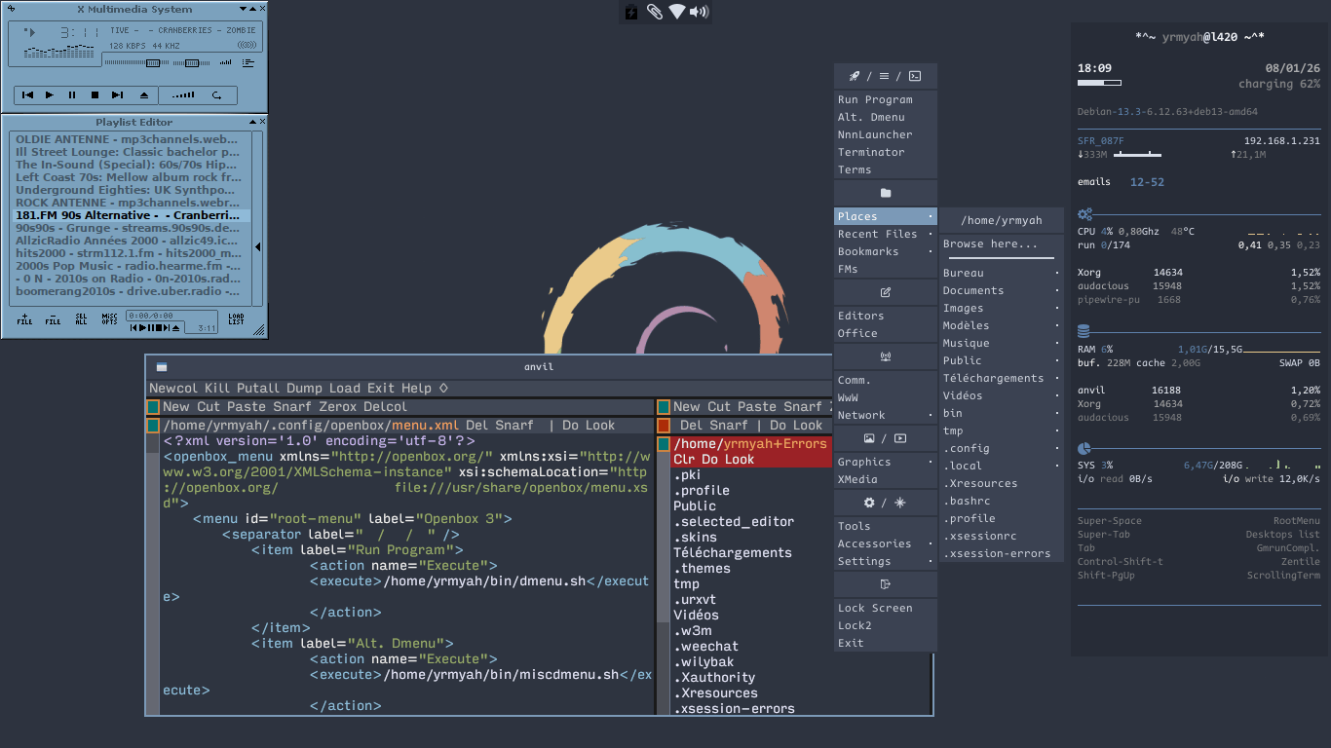Click the eject button in XMMS

(x=144, y=94)
